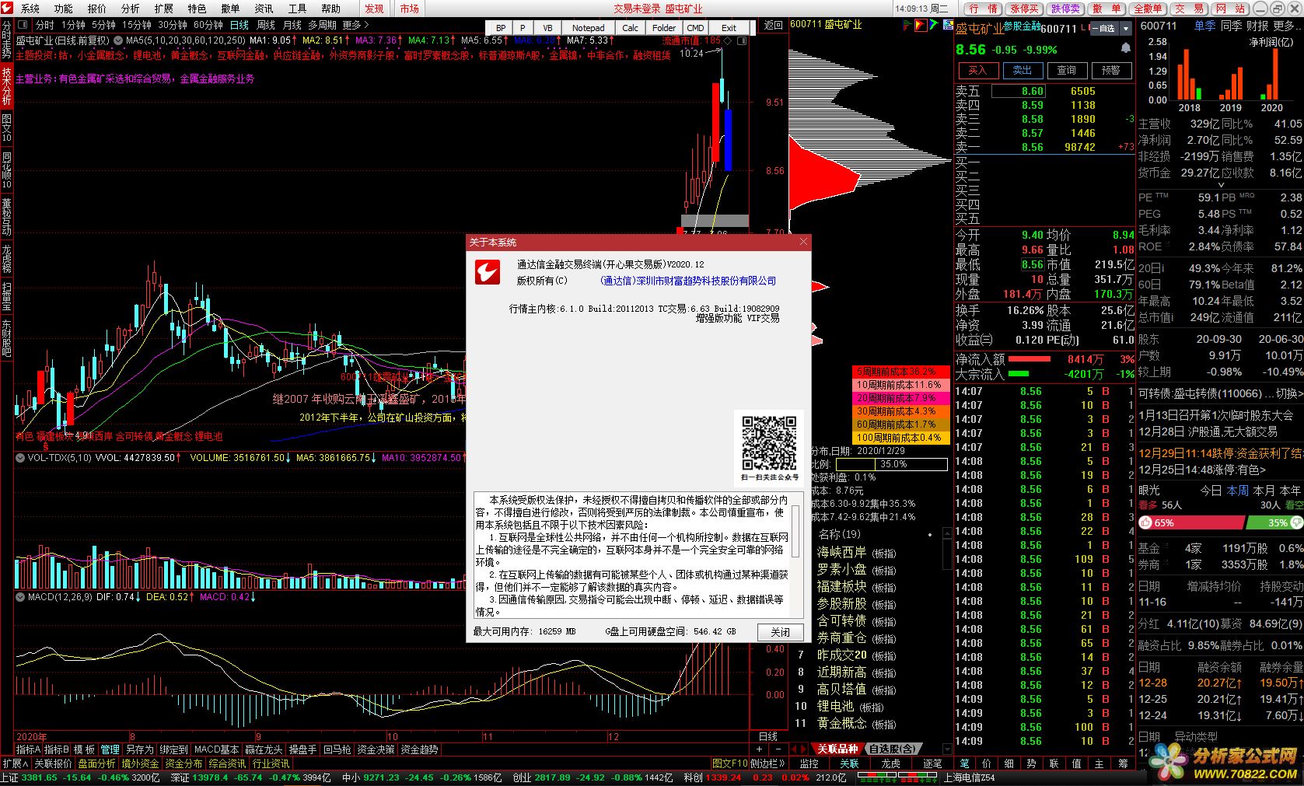This screenshot has width=1304, height=786.
Task: Select the 财报 tab
Action: 1257,26
